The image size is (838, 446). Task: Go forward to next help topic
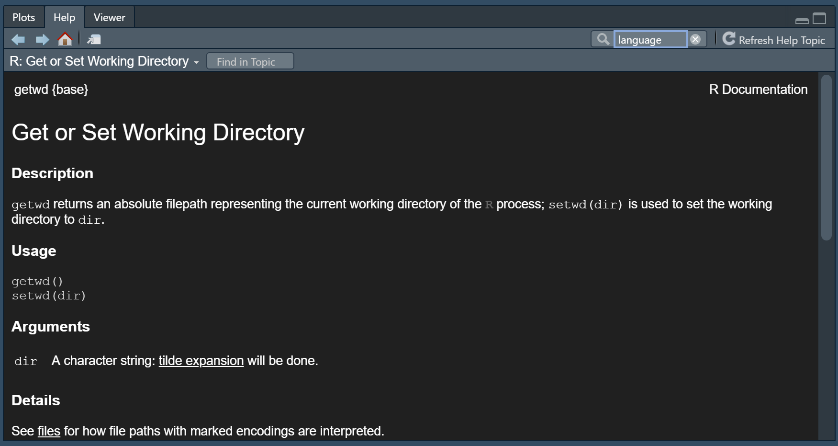coord(43,39)
